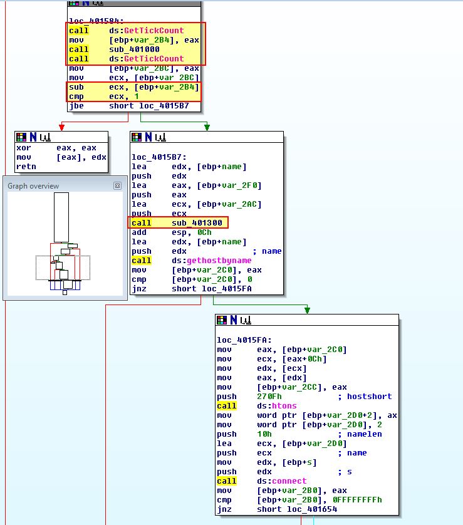Select 'lea ecx, [ebp+var_2AC]' instruction
This screenshot has width=463, height=525.
pos(197,204)
